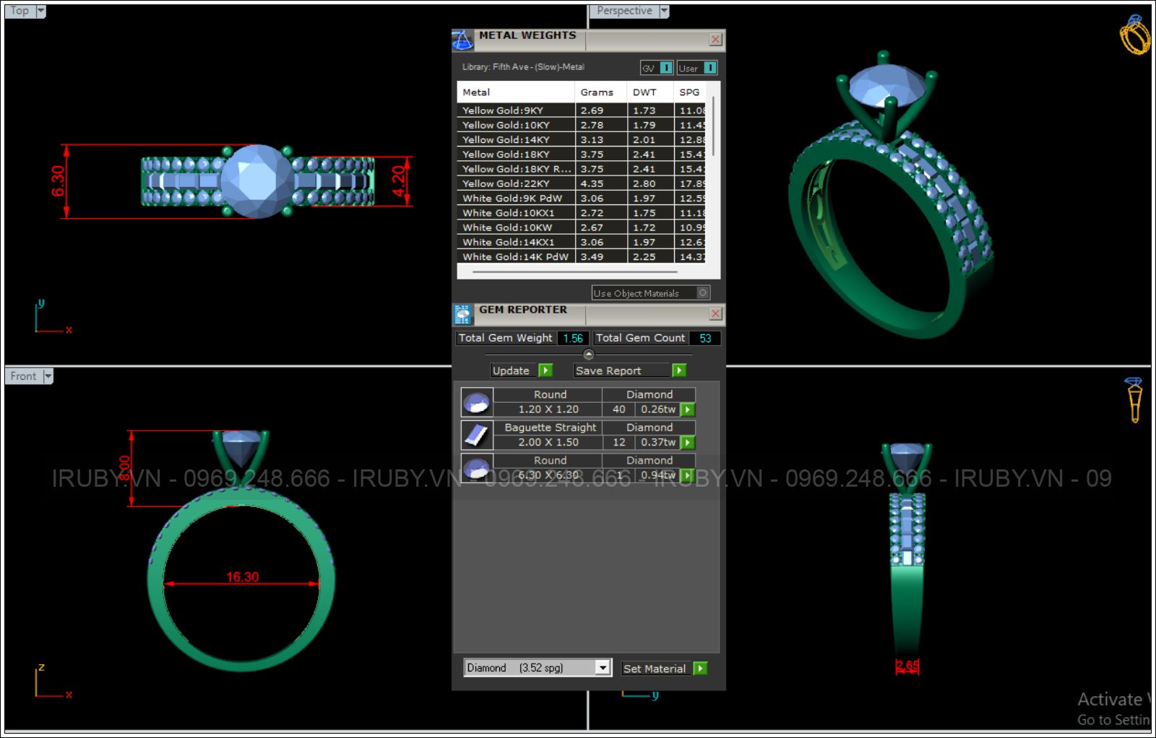Click the 6.30 x 6.30 round gem icon
The image size is (1156, 738).
tap(477, 468)
